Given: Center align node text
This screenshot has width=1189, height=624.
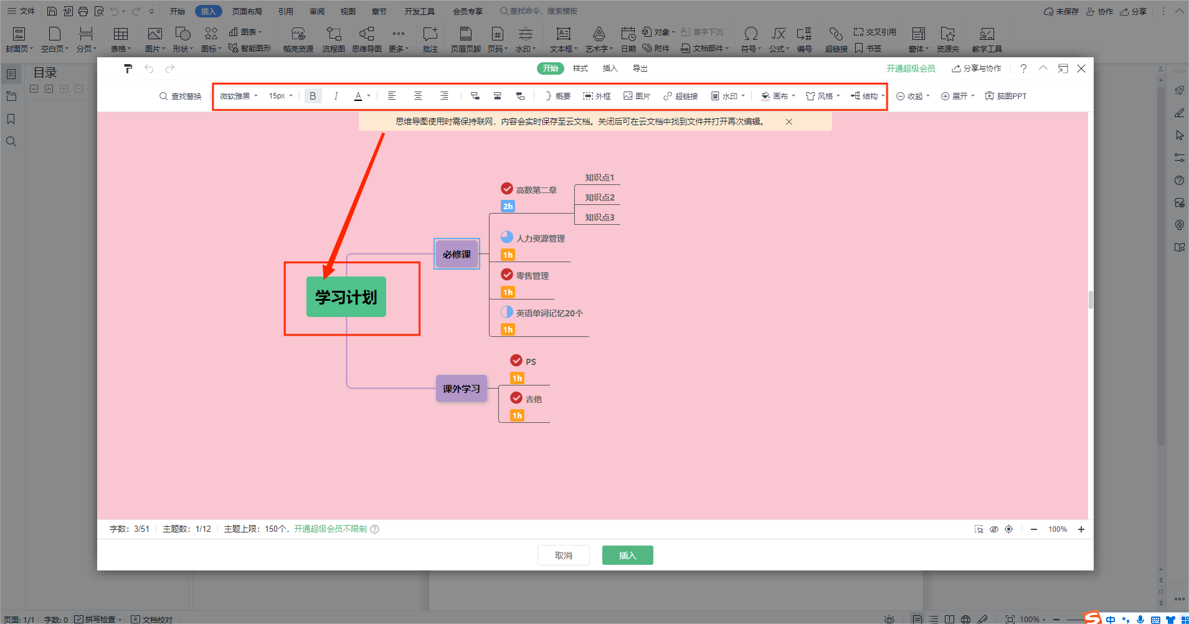Looking at the screenshot, I should 418,96.
